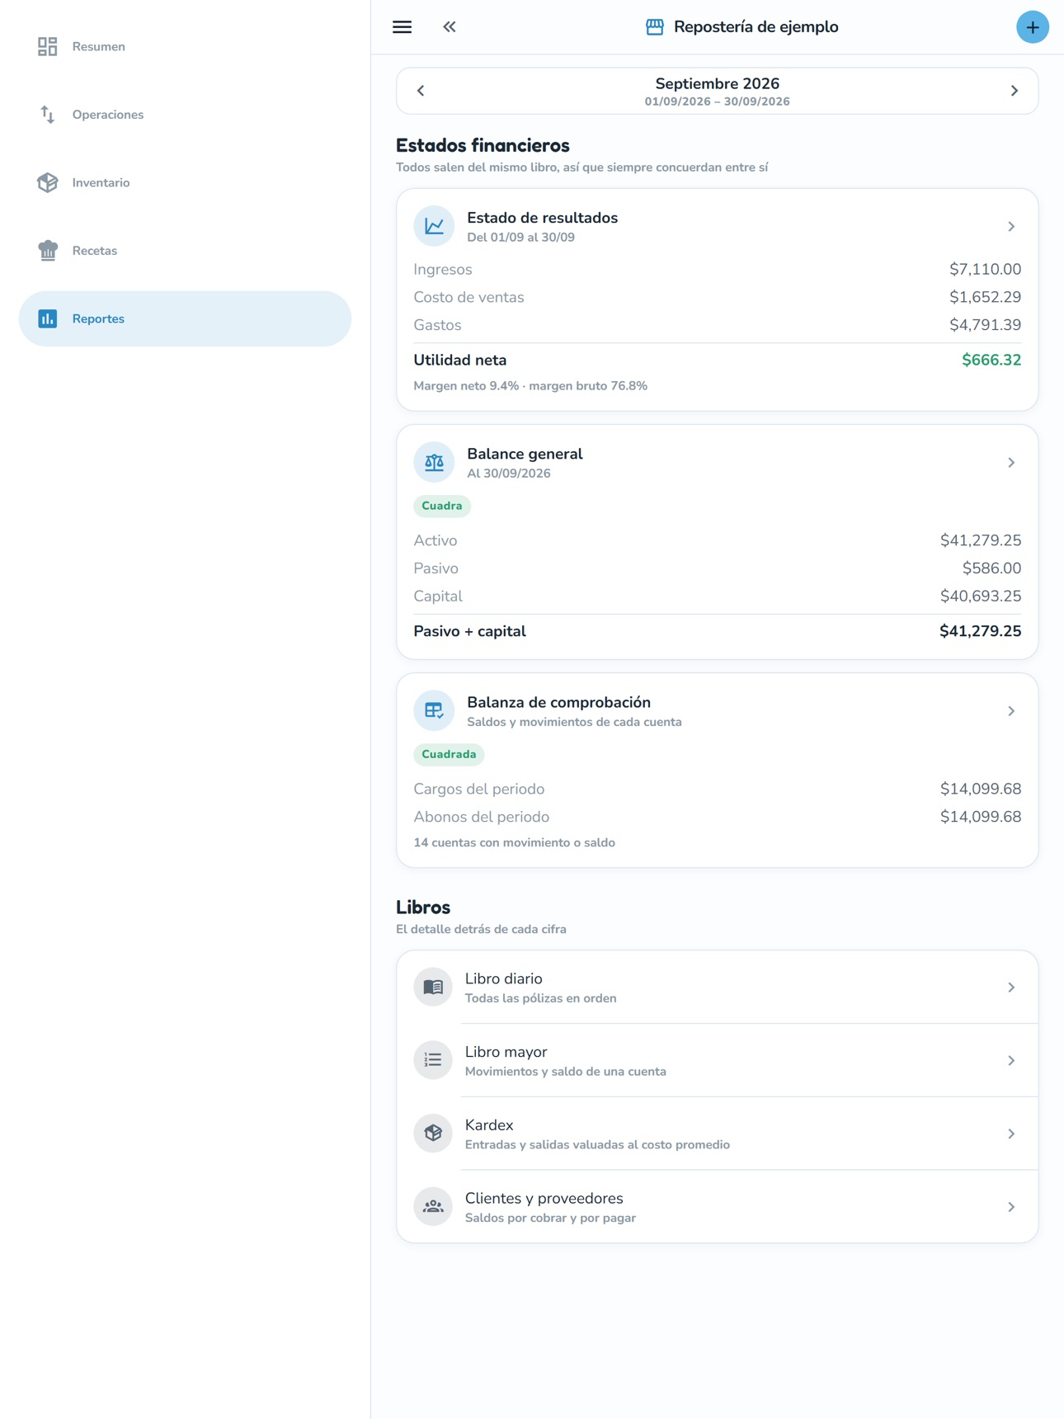Open the hamburger menu icon
This screenshot has height=1419, width=1064.
[402, 27]
